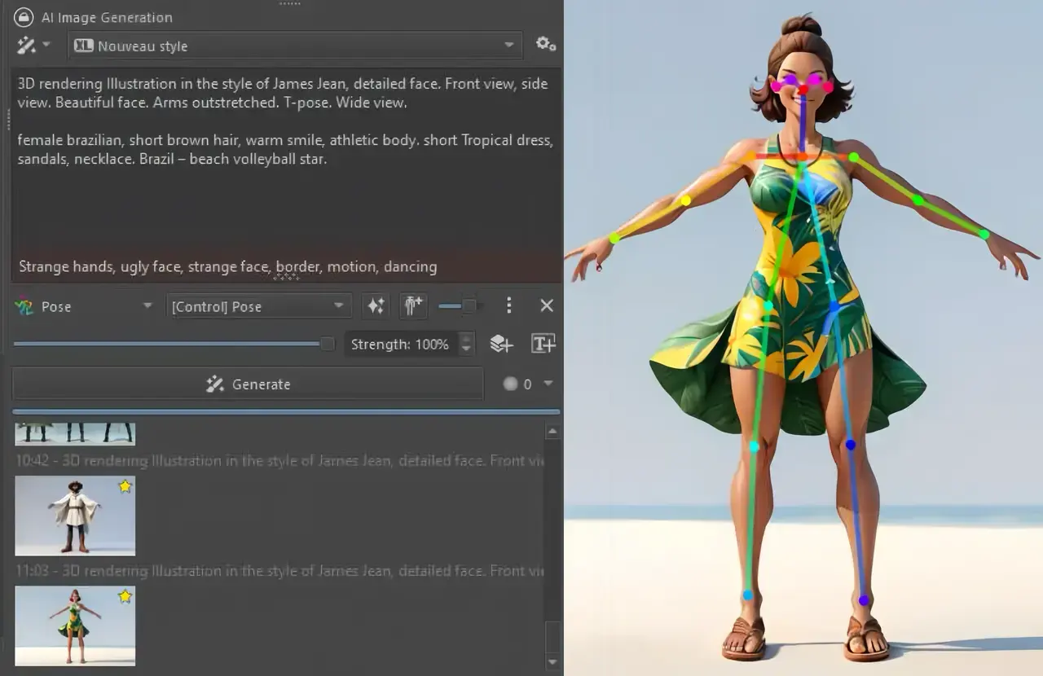Star the woman pose generation thumbnail
The height and width of the screenshot is (676, 1043).
pyautogui.click(x=124, y=596)
